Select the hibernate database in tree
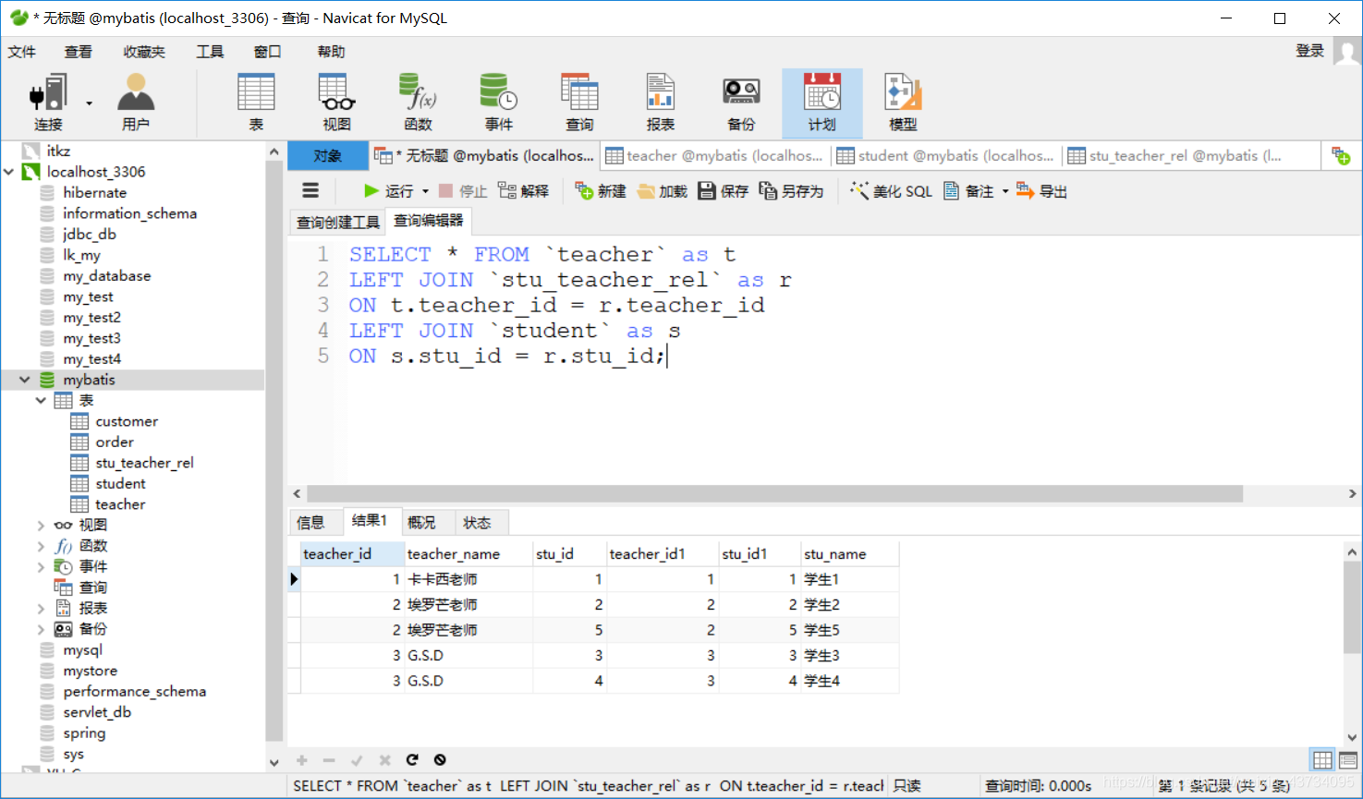The width and height of the screenshot is (1363, 799). (x=94, y=192)
